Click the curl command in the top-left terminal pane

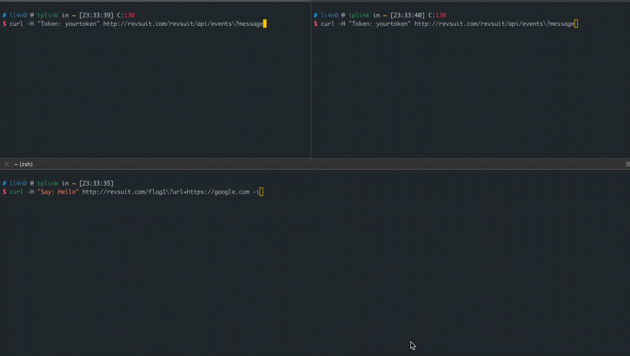[x=136, y=24]
